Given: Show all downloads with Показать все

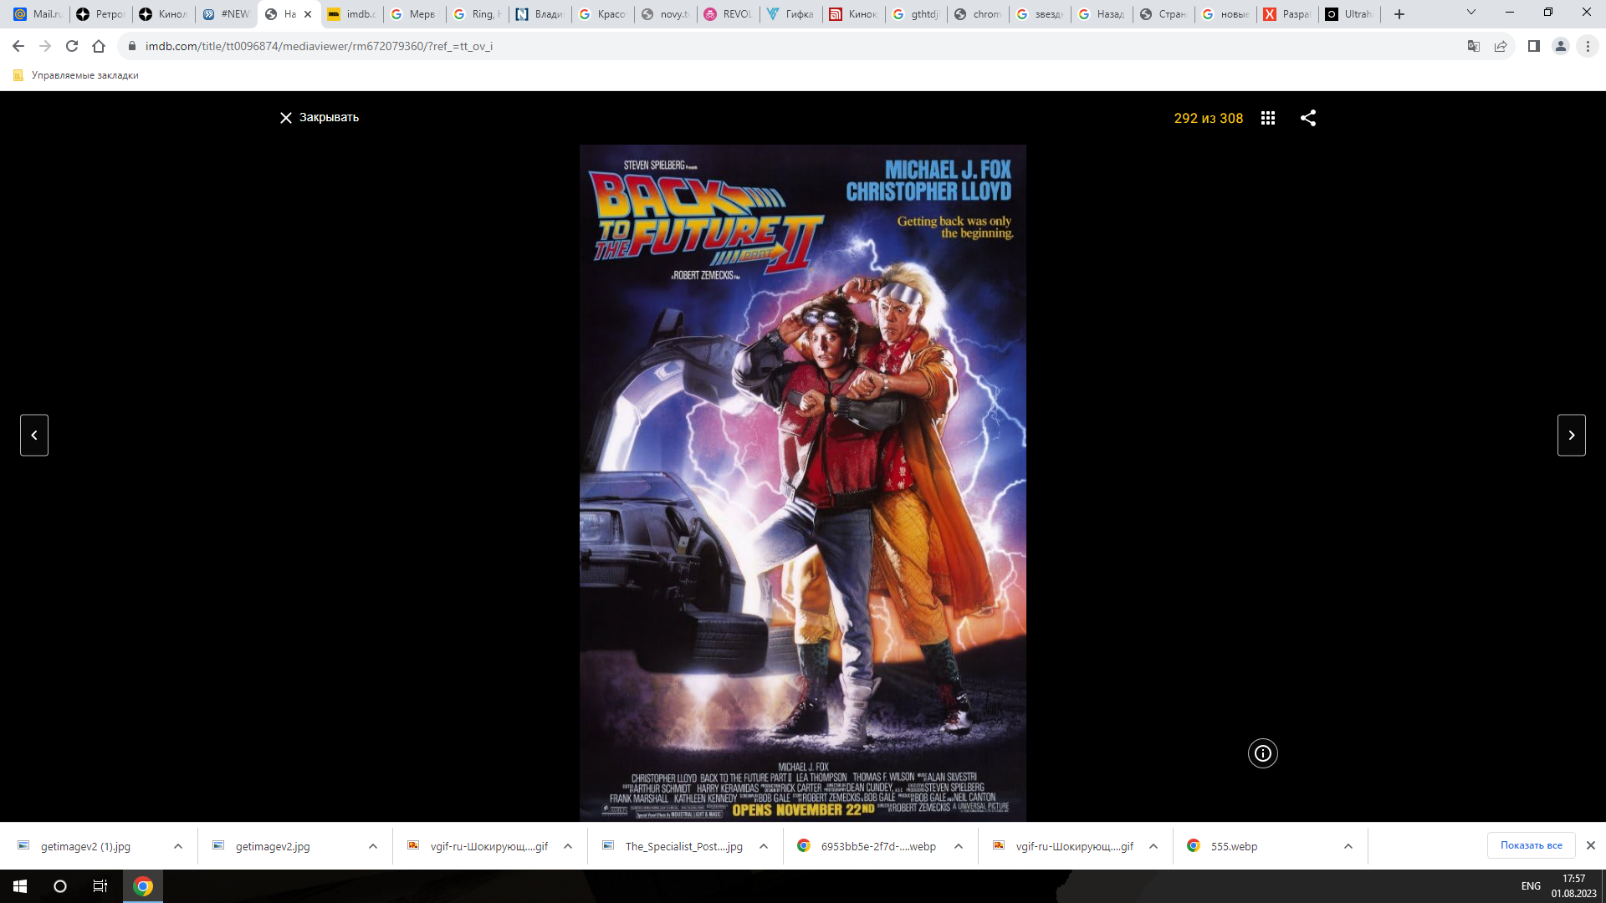Looking at the screenshot, I should point(1531,845).
